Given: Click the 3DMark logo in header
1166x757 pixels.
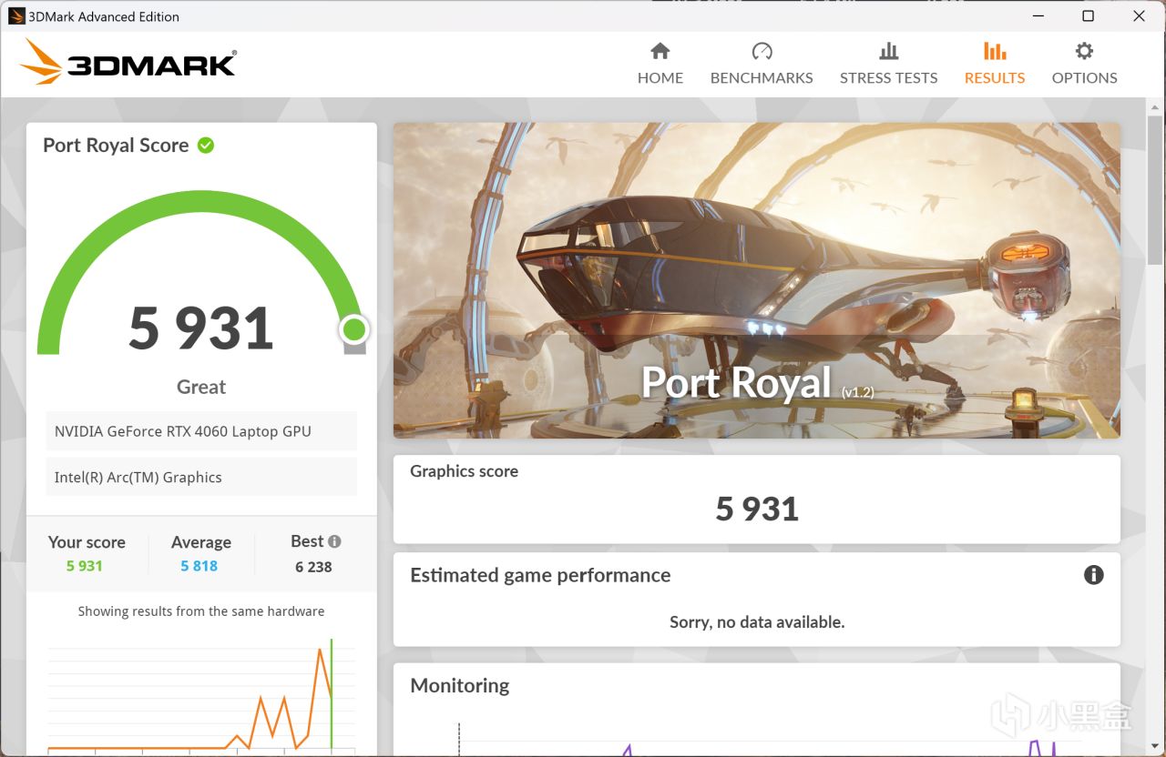Looking at the screenshot, I should [x=128, y=62].
